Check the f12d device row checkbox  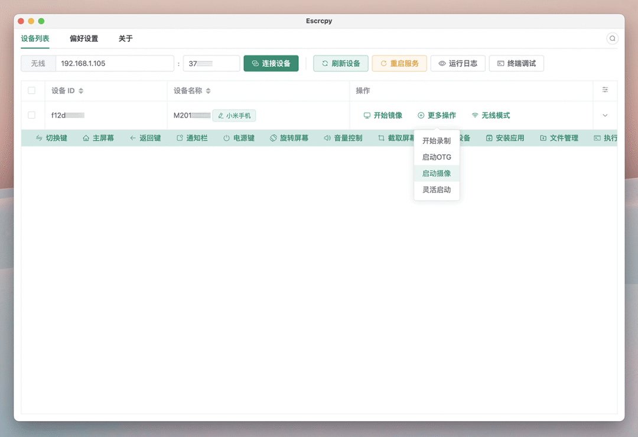point(31,115)
